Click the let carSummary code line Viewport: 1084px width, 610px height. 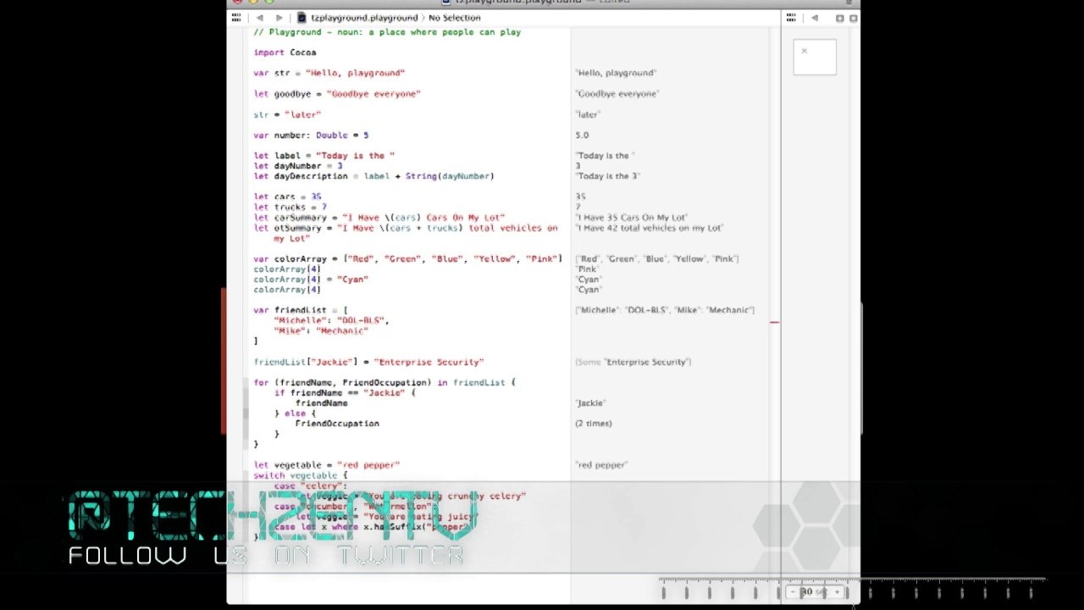pos(379,218)
